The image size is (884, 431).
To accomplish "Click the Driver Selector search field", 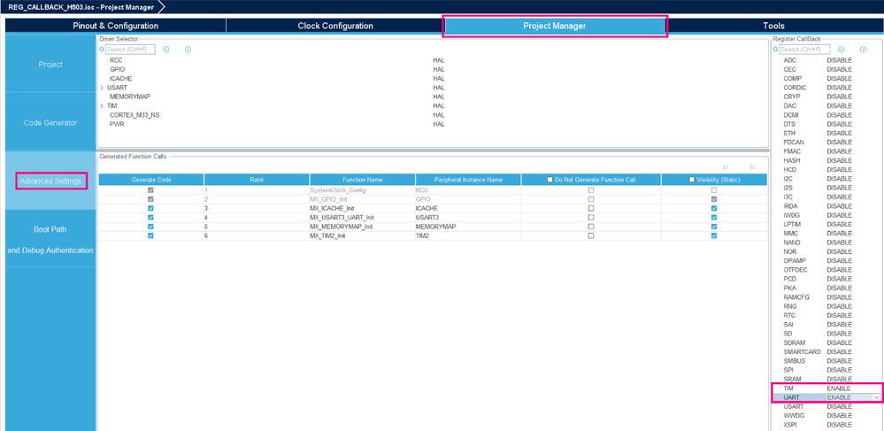I will (130, 50).
